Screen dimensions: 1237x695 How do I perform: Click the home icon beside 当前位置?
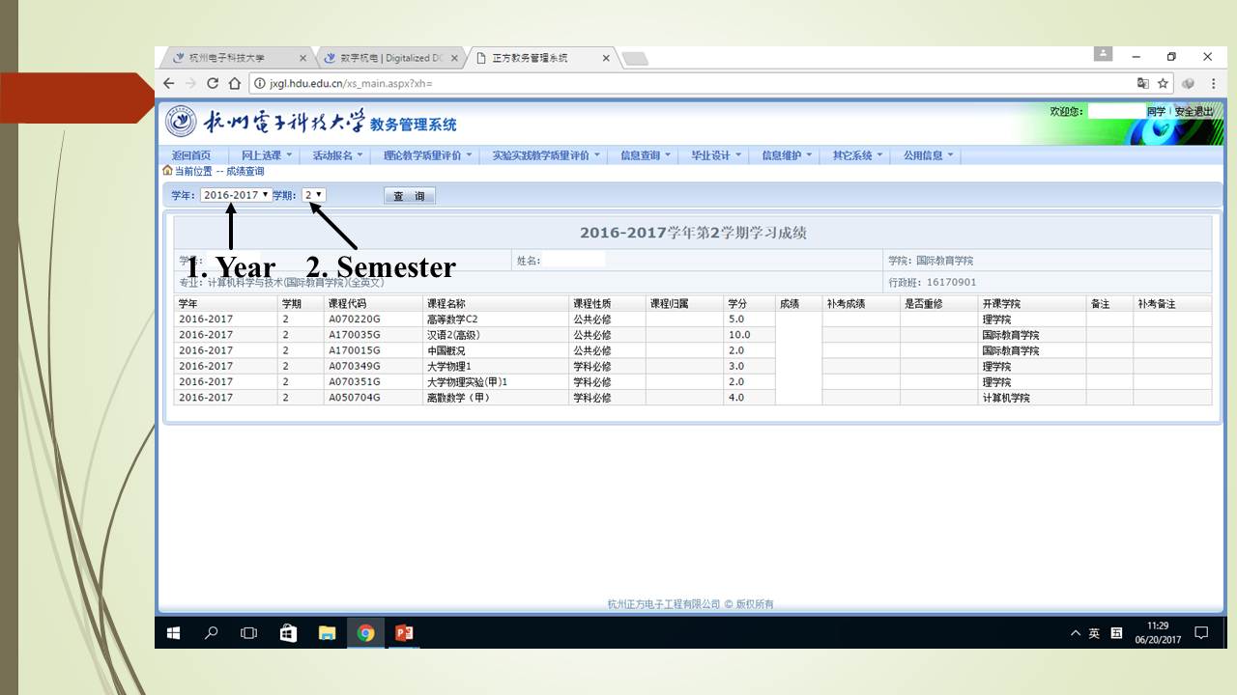pos(167,171)
